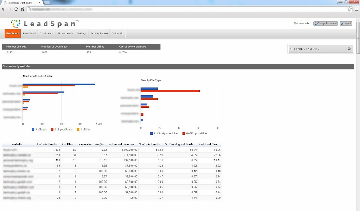The height and width of the screenshot is (211, 360).
Task: Click the LeadSpan logo
Action: tap(45, 24)
